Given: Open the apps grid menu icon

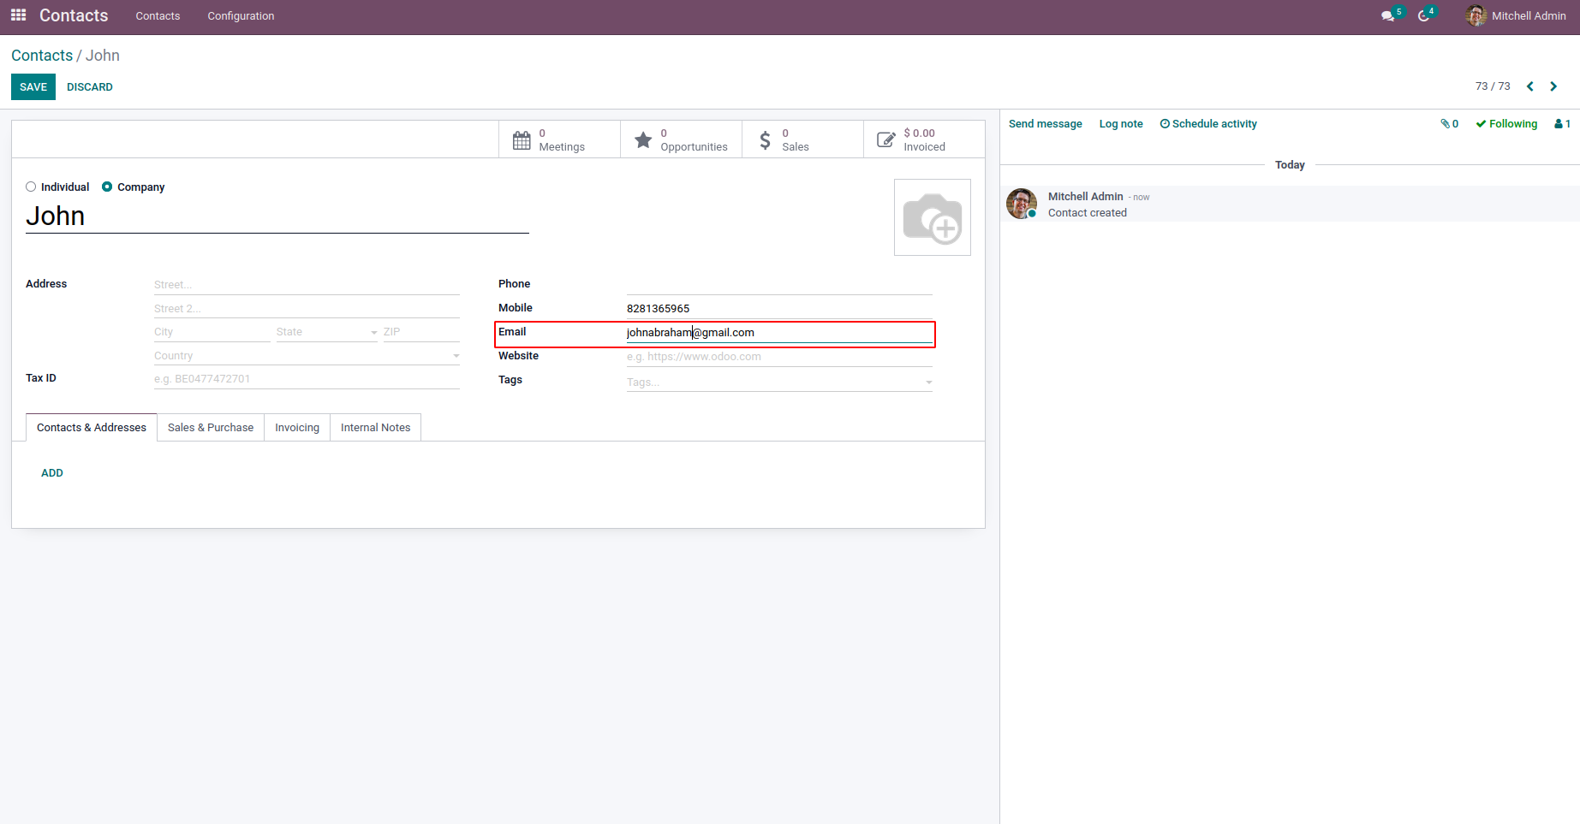Looking at the screenshot, I should click(x=18, y=15).
